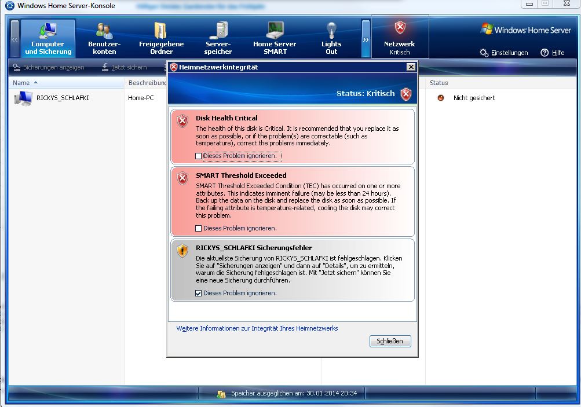Click the RICKYS_SCHLAFKI Sicherungsfehler heading
Image resolution: width=581 pixels, height=407 pixels.
click(254, 247)
